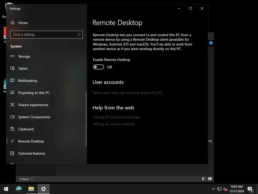Open File Explorer from the taskbar

31,189
